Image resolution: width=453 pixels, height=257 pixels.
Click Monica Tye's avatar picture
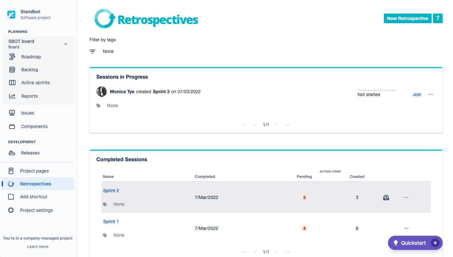tap(102, 92)
